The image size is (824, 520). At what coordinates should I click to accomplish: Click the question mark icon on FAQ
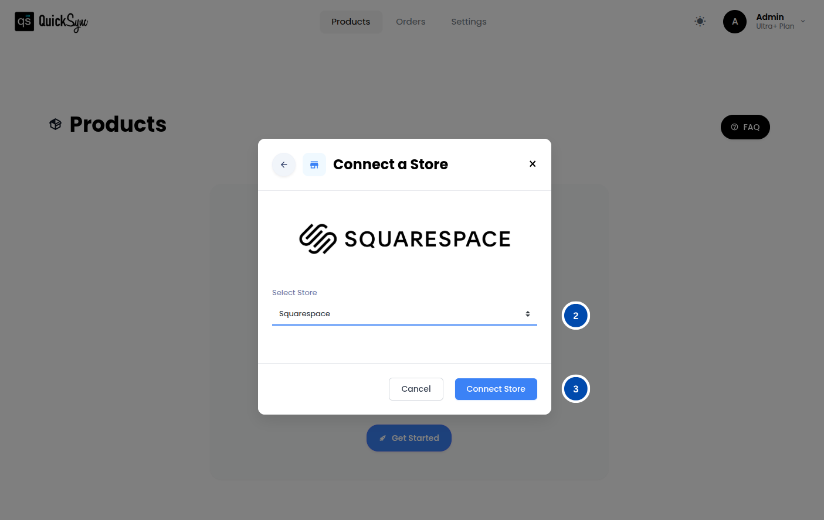tap(735, 126)
